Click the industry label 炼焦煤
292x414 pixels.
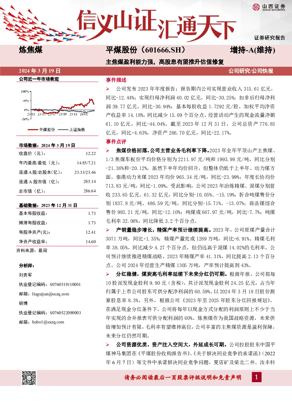[31, 50]
